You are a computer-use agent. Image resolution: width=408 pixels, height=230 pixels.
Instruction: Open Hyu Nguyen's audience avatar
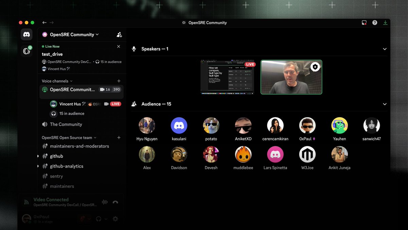(147, 125)
